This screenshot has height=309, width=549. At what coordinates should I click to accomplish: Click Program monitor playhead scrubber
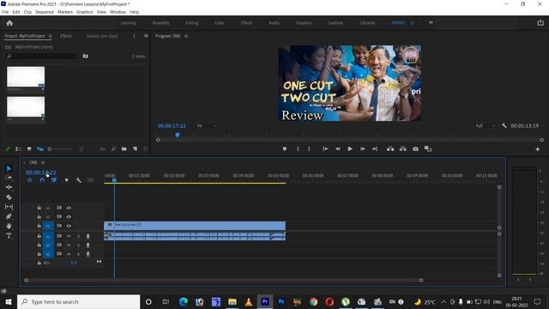(x=178, y=135)
